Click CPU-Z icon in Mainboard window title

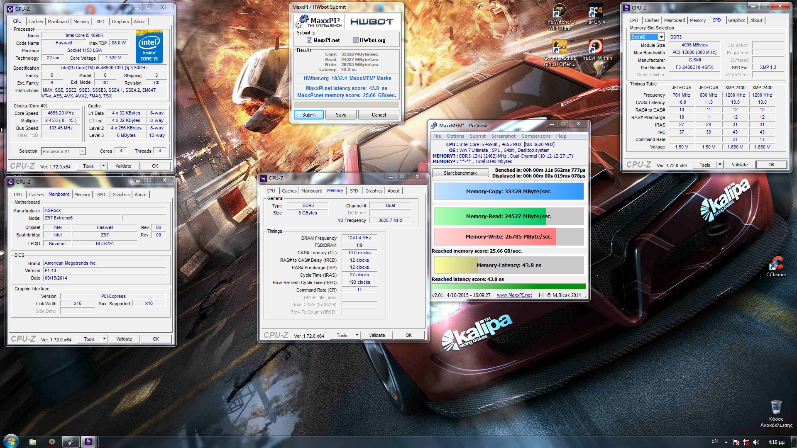click(x=11, y=182)
